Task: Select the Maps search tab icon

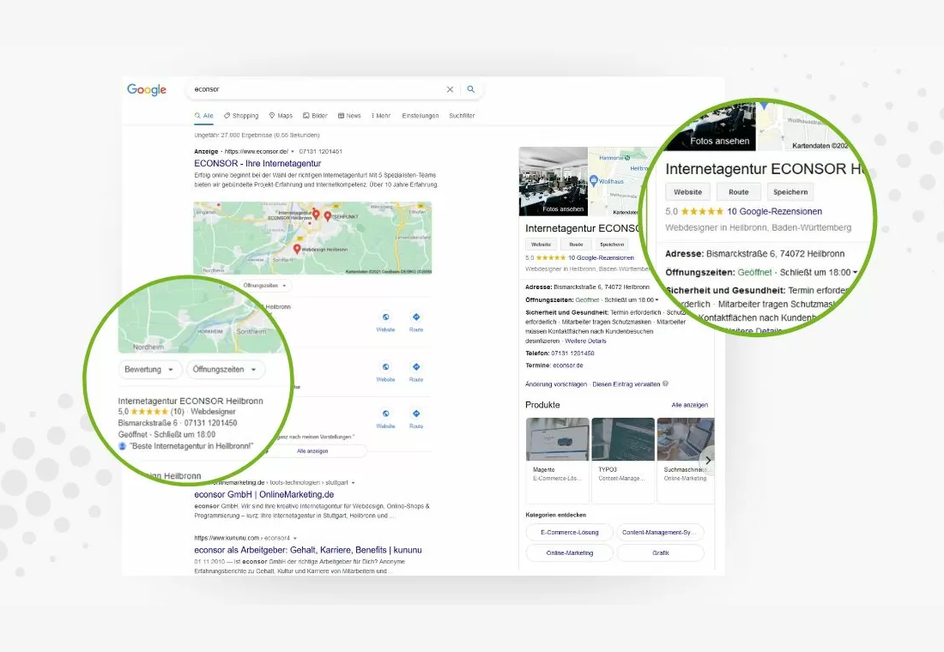Action: [273, 115]
